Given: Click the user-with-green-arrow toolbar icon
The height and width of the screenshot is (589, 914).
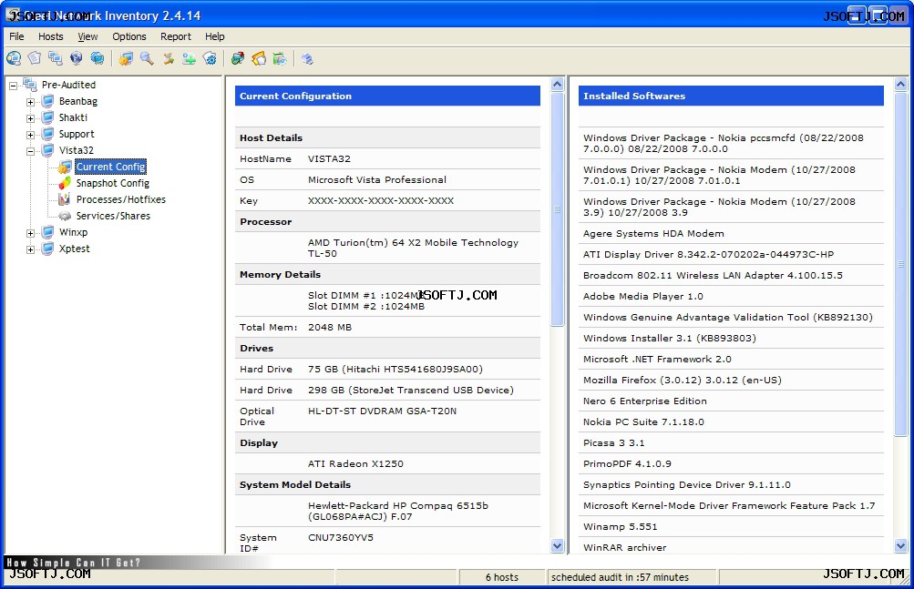Looking at the screenshot, I should coord(168,58).
